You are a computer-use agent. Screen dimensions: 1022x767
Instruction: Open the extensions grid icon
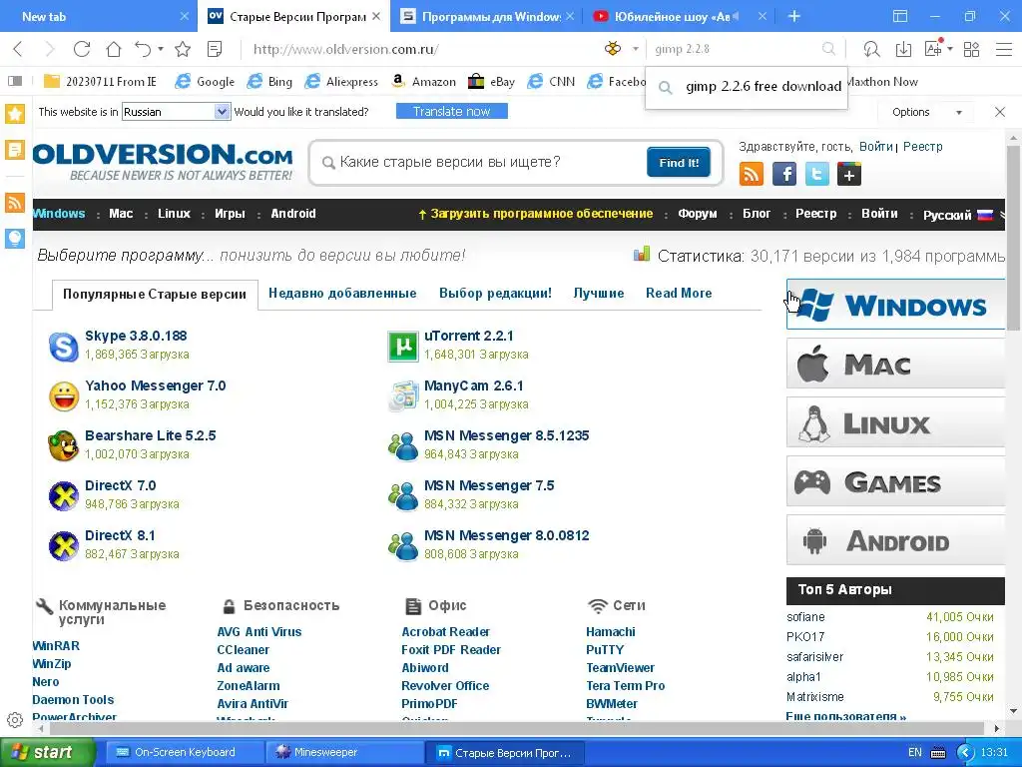coord(971,49)
